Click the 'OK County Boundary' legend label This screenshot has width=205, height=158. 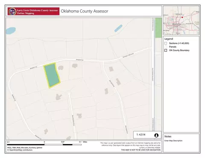[x=179, y=50]
